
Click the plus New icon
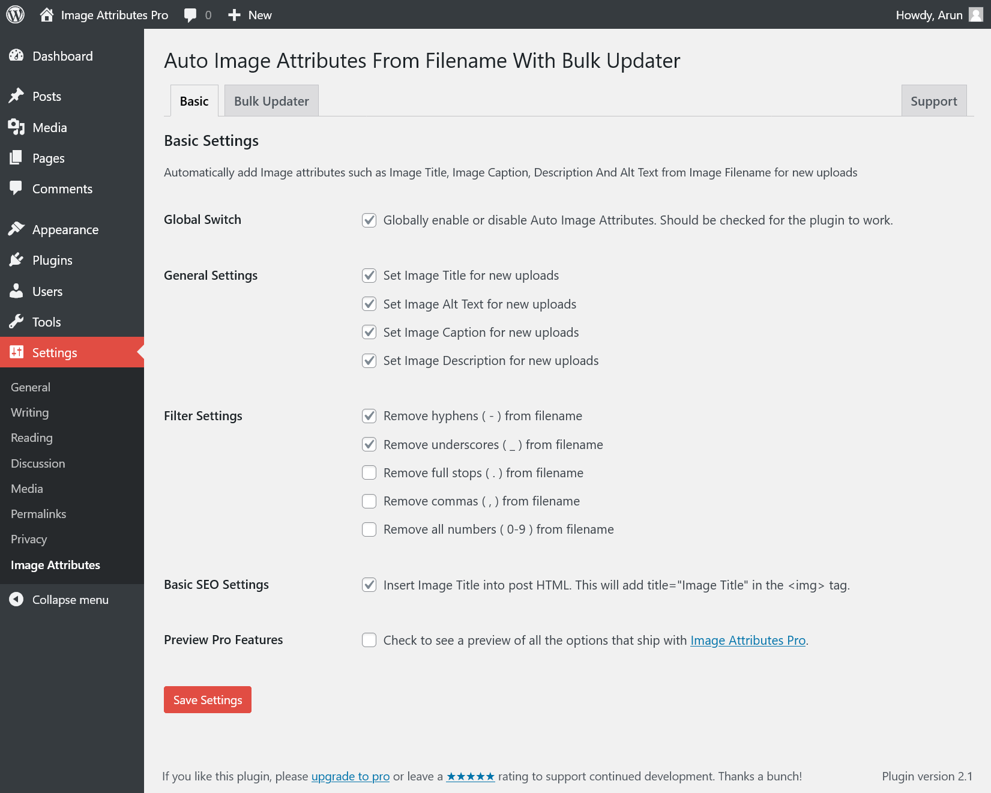click(x=234, y=15)
